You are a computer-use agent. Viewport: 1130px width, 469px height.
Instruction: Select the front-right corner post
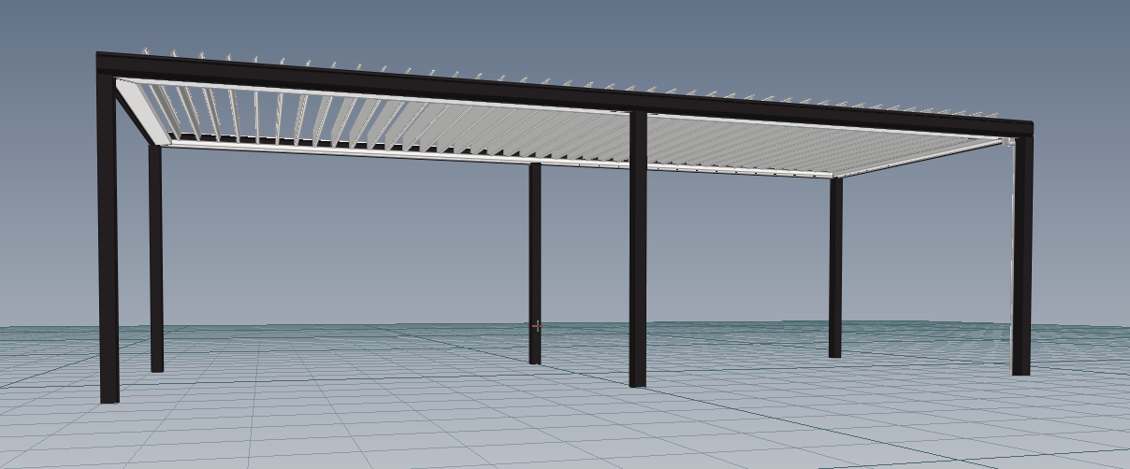(1021, 262)
